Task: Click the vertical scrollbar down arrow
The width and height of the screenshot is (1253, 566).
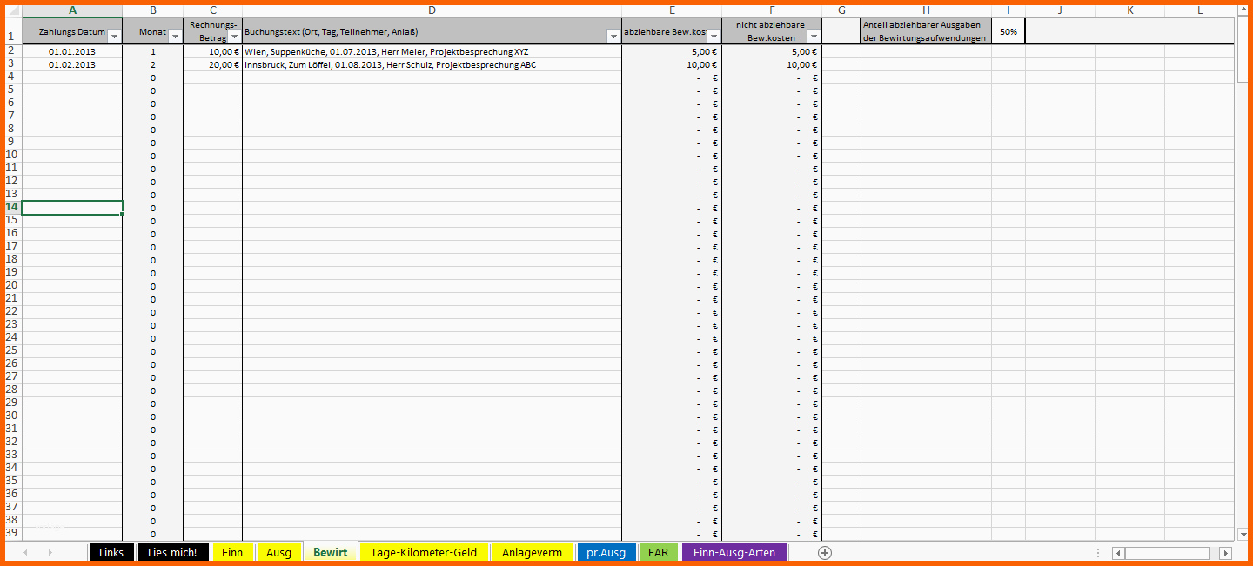Action: tap(1242, 534)
